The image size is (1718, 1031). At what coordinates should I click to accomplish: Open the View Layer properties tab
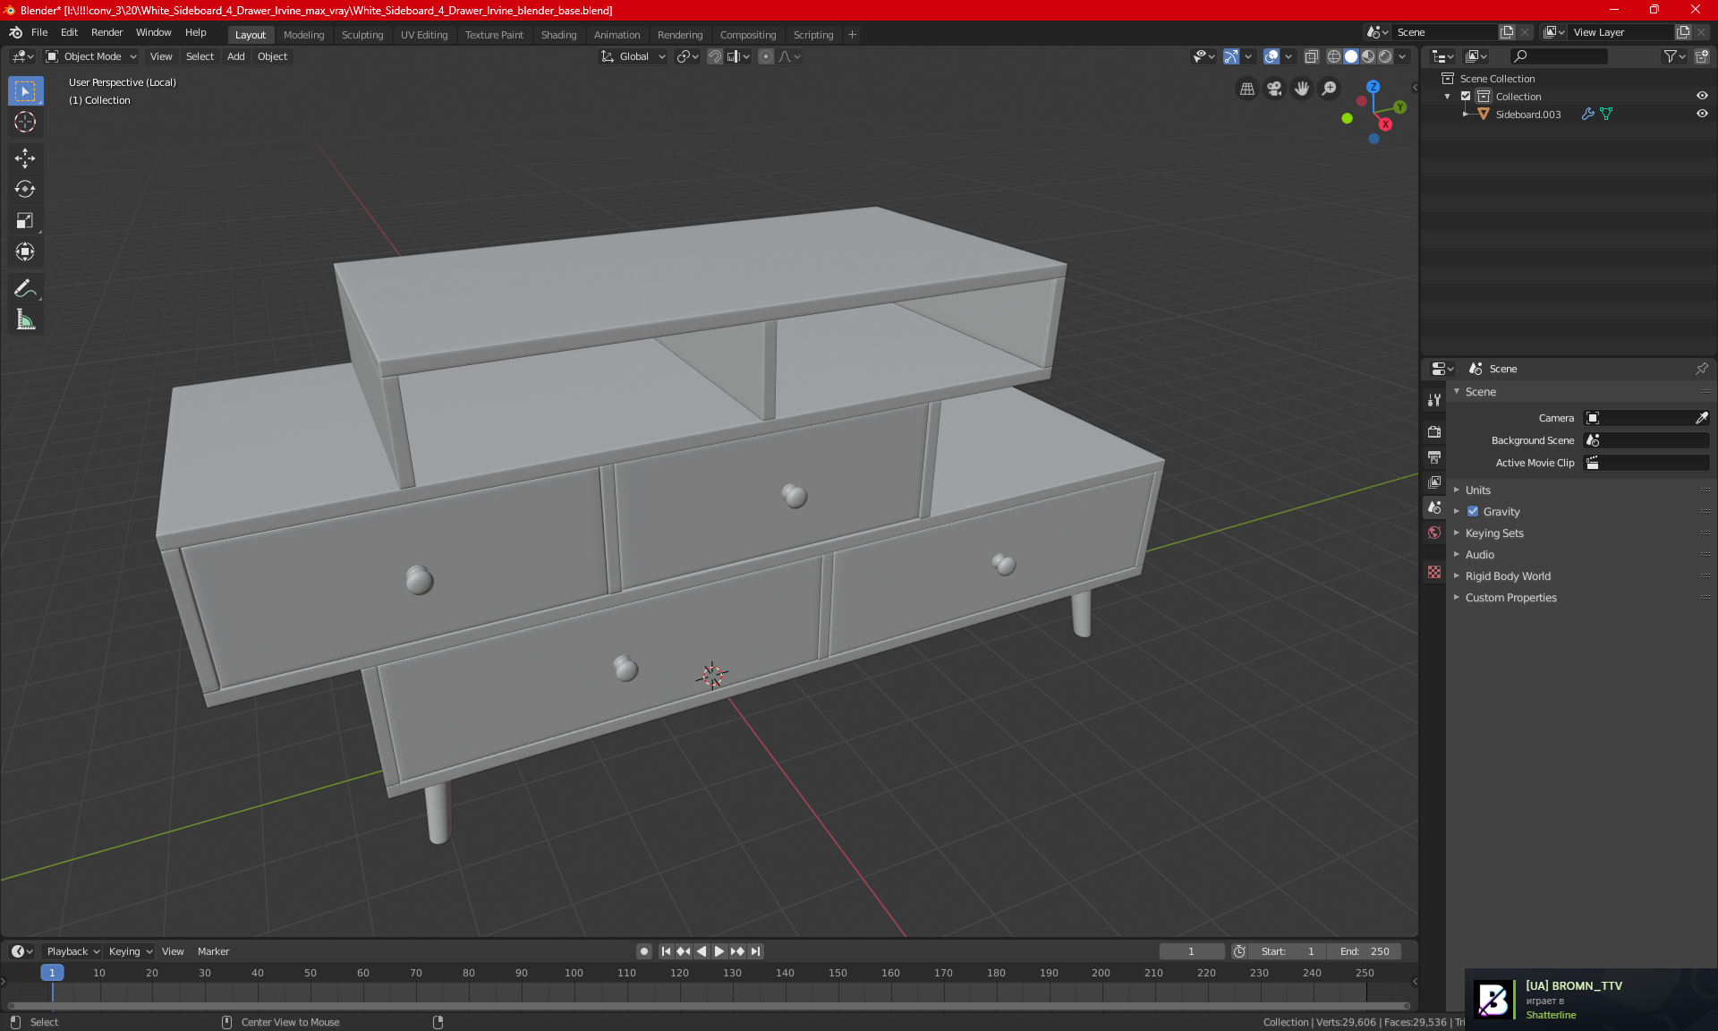pos(1434,482)
